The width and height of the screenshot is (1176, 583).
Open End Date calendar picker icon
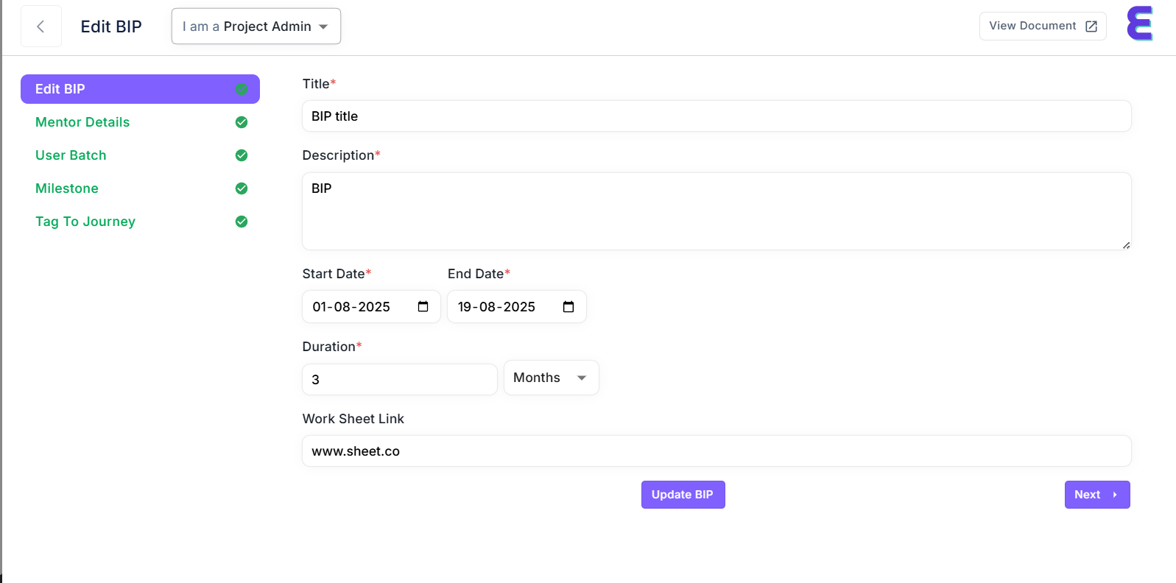coord(568,307)
